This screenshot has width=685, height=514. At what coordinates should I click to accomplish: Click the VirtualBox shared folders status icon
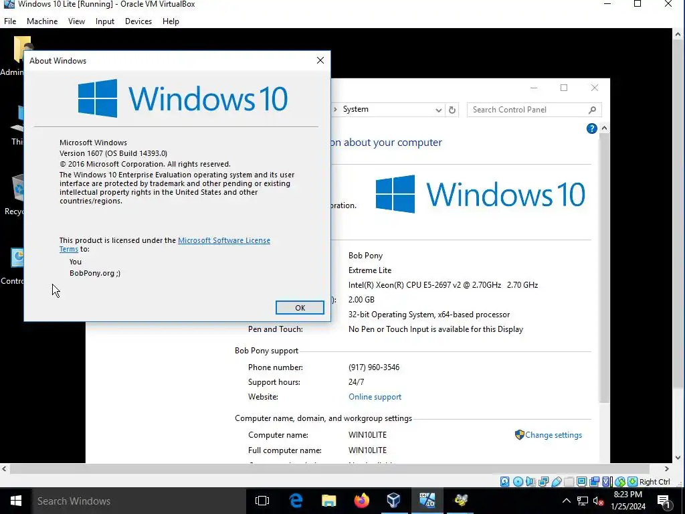[569, 482]
